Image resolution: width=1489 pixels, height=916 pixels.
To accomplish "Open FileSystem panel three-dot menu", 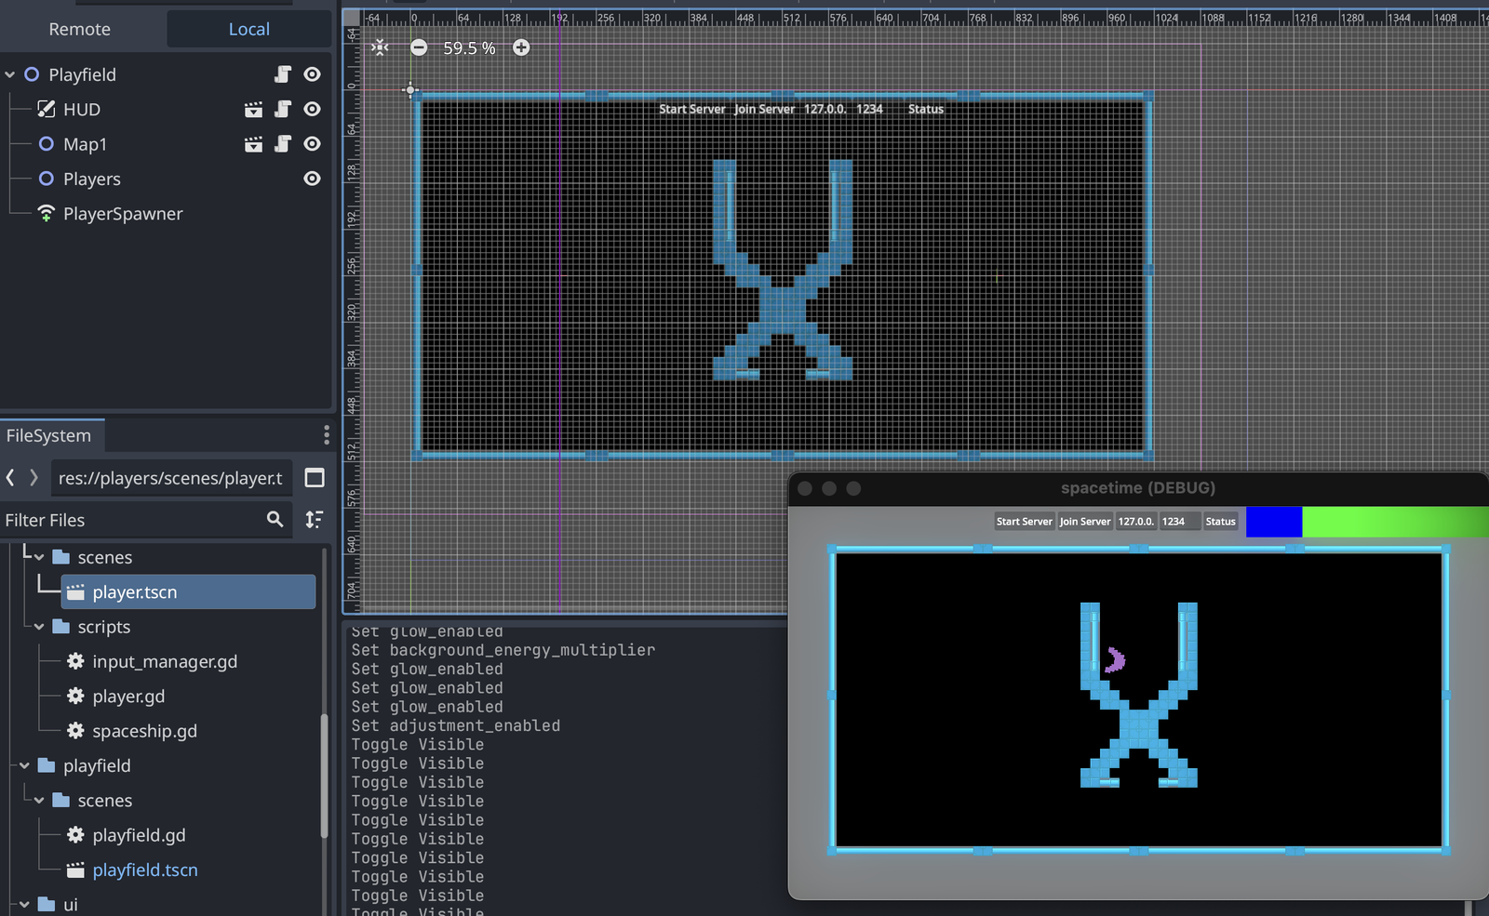I will click(x=326, y=435).
